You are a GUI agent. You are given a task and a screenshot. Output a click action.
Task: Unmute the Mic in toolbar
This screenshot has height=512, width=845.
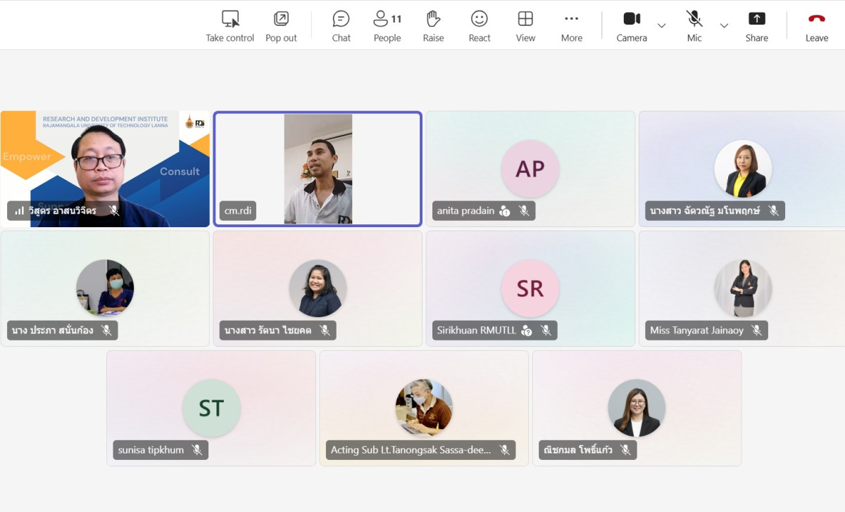point(694,19)
